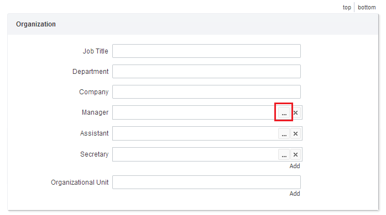The image size is (386, 215).
Task: Click the Department label
Action: pyautogui.click(x=90, y=72)
